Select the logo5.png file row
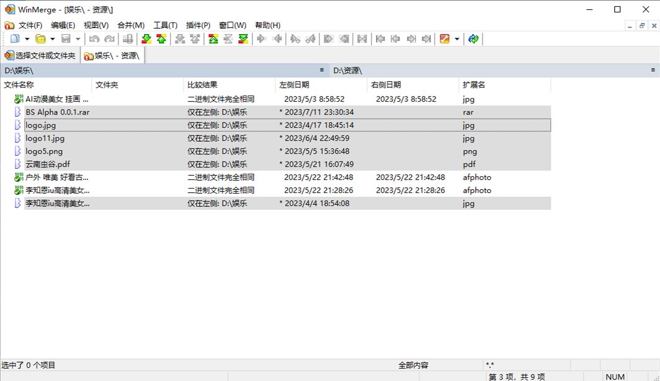Viewport: 660px width, 381px height. [44, 151]
